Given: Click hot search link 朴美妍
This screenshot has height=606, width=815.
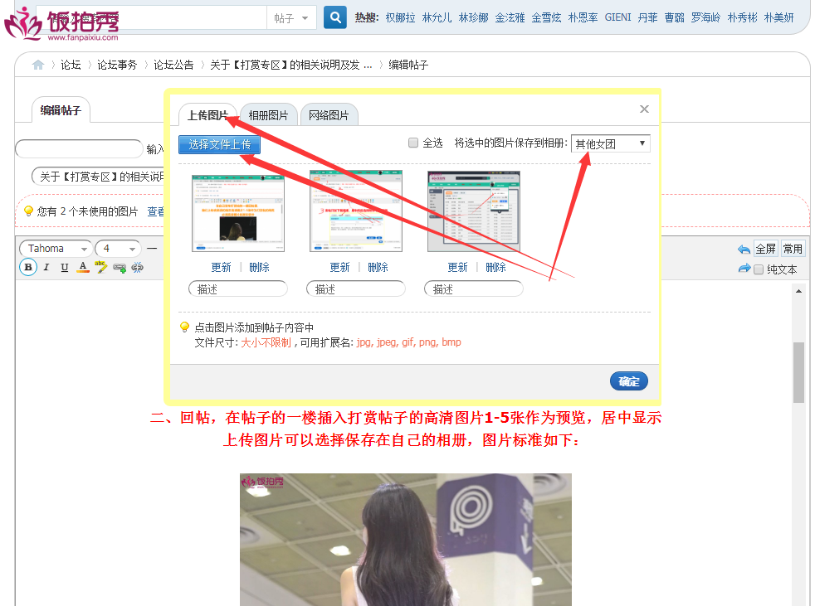Looking at the screenshot, I should [778, 17].
